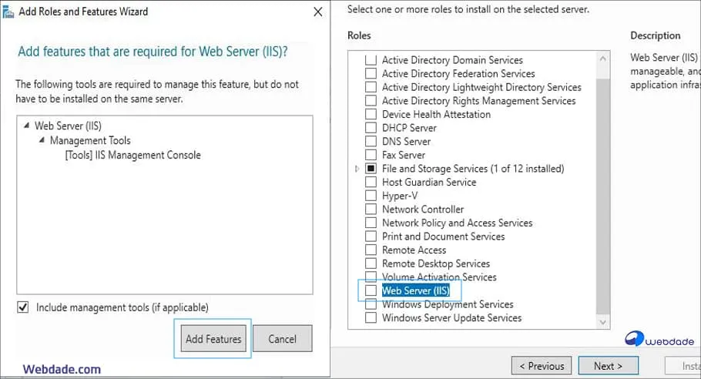The width and height of the screenshot is (701, 379).
Task: Check the Web Server (IIS) role
Action: click(x=371, y=290)
